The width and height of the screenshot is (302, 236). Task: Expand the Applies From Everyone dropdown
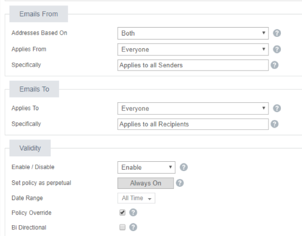[x=193, y=49]
